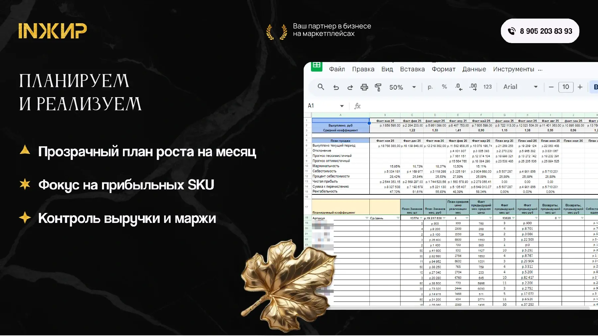
Task: Apply ruble currency format
Action: point(430,87)
